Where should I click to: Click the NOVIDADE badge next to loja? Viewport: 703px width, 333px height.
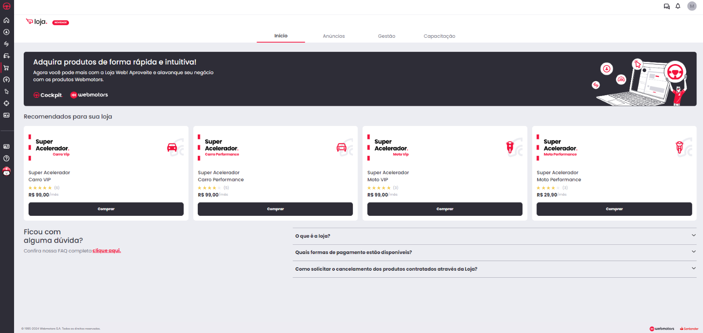[x=61, y=22]
